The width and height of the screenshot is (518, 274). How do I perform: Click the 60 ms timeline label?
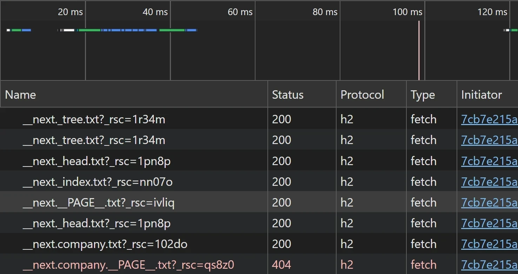(x=240, y=12)
